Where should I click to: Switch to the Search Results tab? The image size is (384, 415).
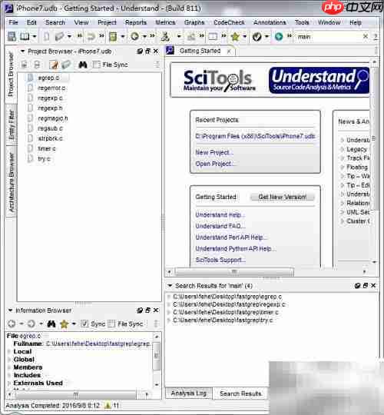click(x=240, y=393)
